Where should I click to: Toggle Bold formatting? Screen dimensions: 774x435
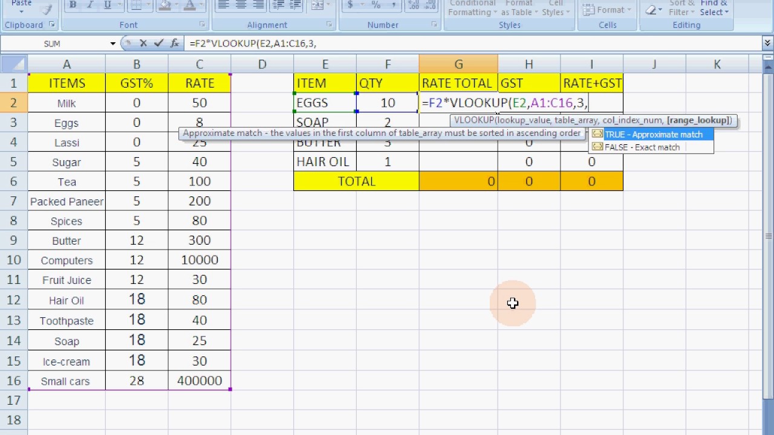pyautogui.click(x=73, y=5)
